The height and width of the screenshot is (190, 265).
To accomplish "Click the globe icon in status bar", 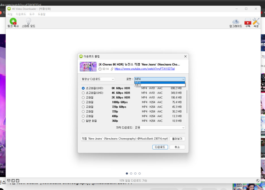I will [258, 181].
